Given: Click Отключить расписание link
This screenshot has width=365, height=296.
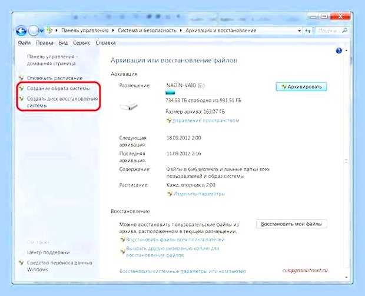Looking at the screenshot, I should [x=55, y=78].
